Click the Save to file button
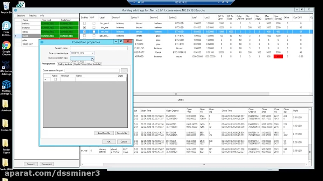 click(x=122, y=133)
